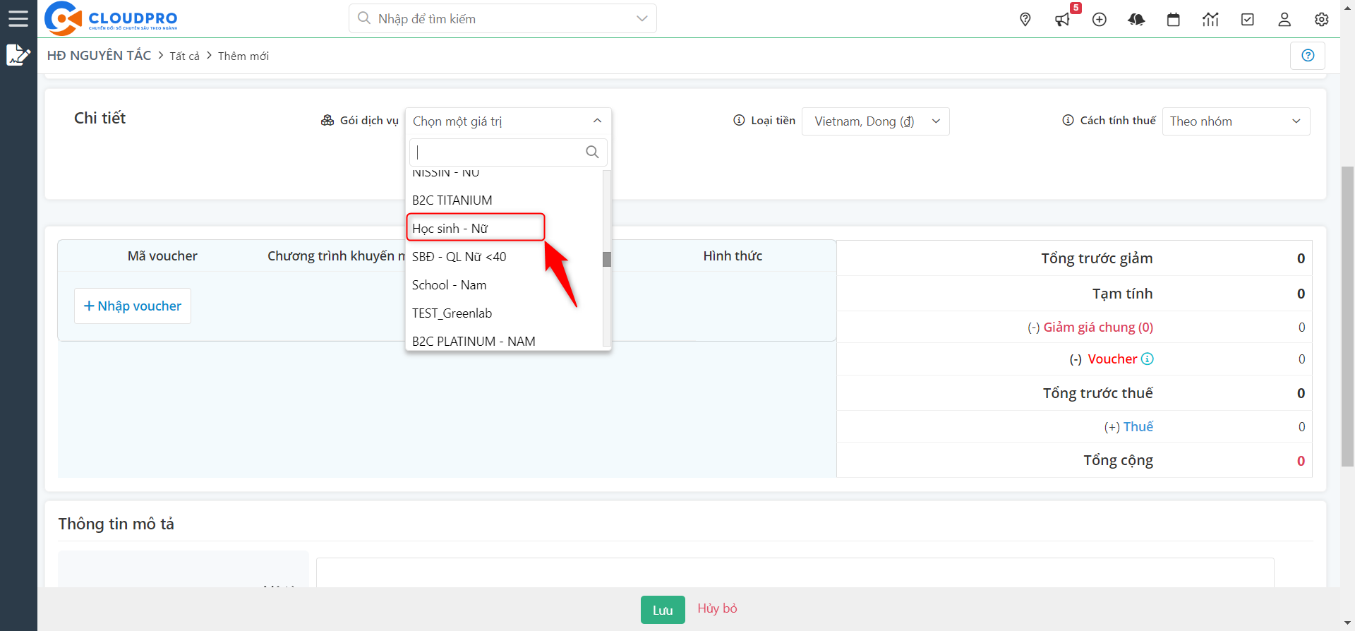This screenshot has width=1355, height=631.
Task: Click the location pin icon
Action: pyautogui.click(x=1025, y=19)
